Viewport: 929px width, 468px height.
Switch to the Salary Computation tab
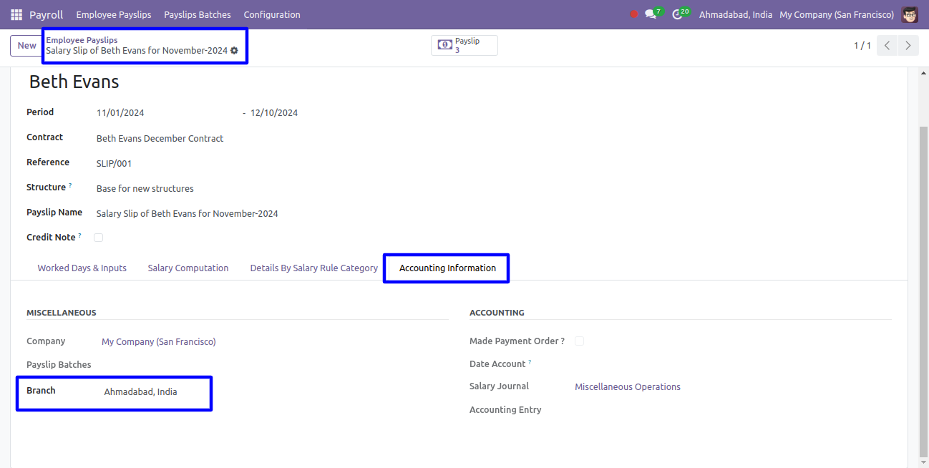point(188,268)
